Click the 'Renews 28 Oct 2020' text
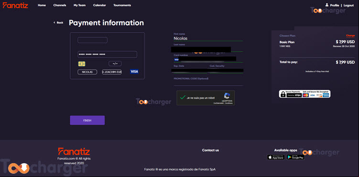Image resolution: width=359 pixels, height=177 pixels. click(344, 46)
